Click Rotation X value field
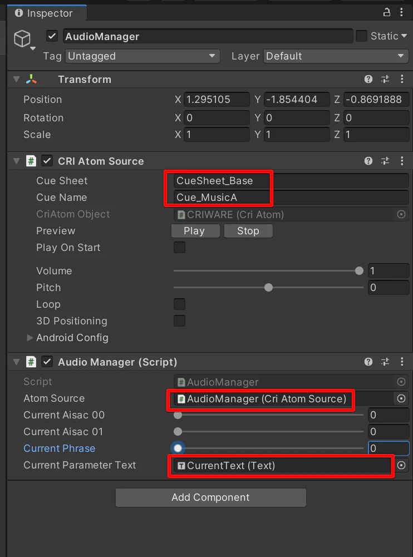 pyautogui.click(x=217, y=117)
